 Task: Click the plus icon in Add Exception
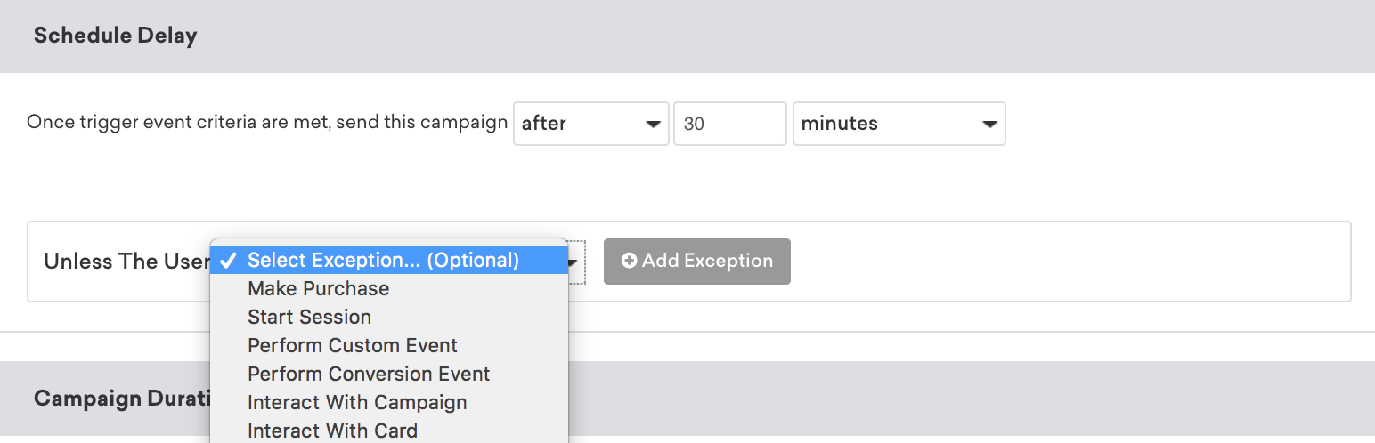[x=630, y=261]
